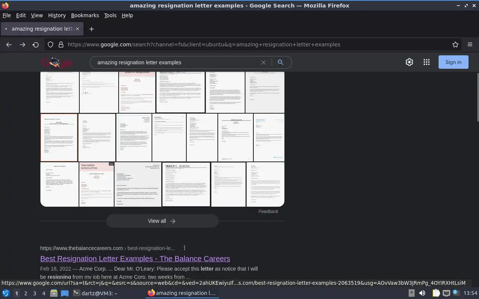Open the LXQt start menu icon
Screen dimensions: 479x299
click(x=6, y=293)
